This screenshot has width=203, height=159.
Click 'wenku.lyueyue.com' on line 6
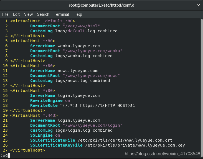79,46
